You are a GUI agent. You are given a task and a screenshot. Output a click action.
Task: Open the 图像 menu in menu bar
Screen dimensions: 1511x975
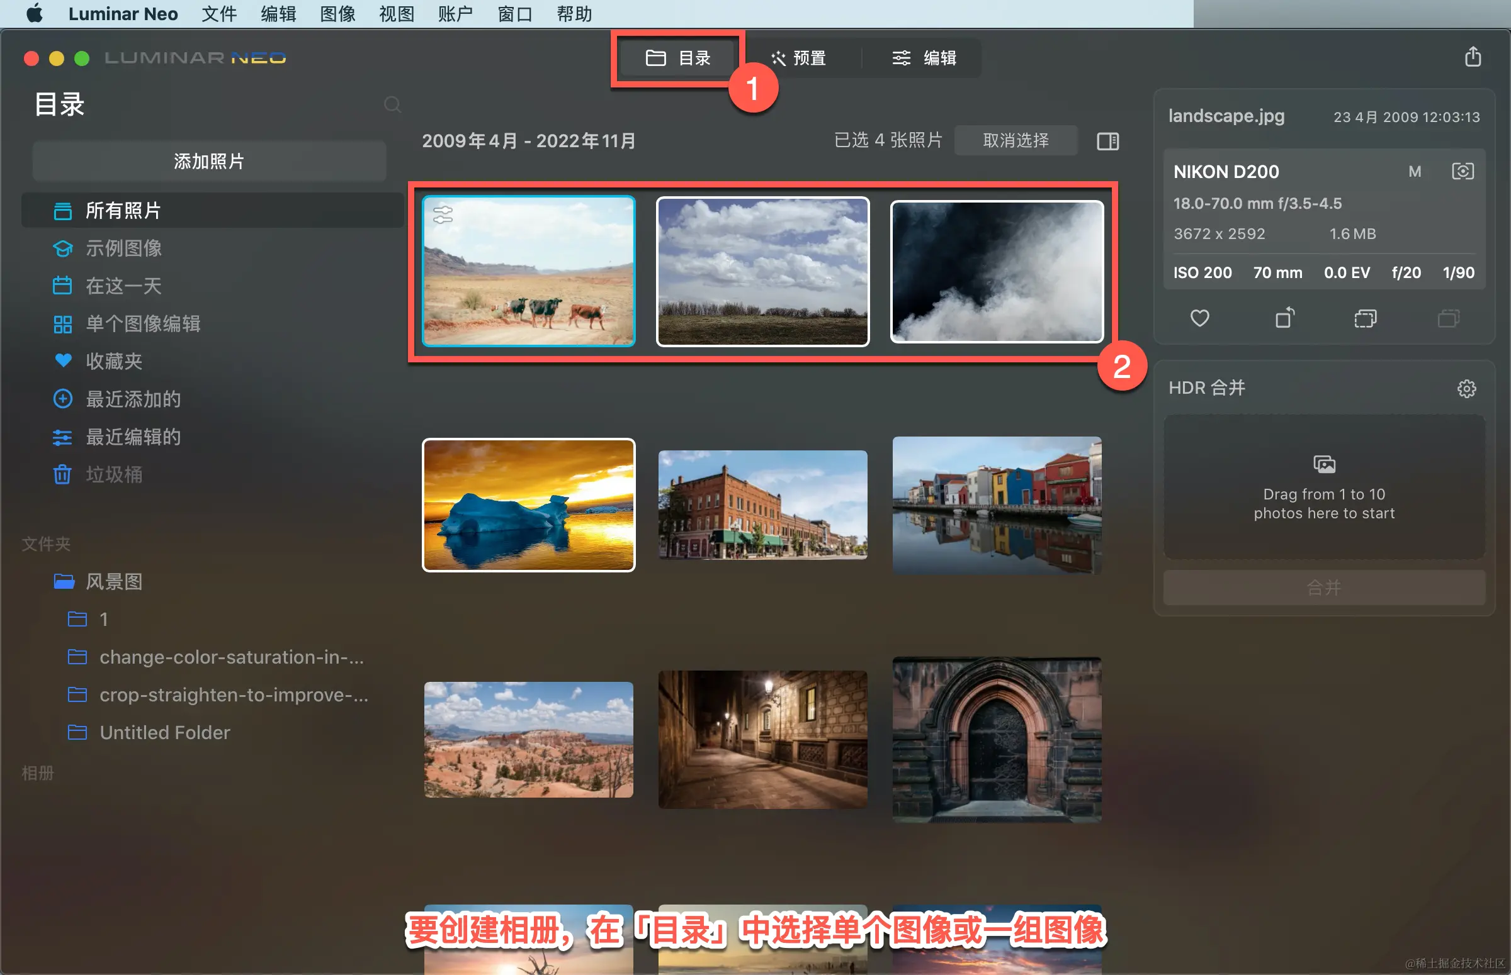[337, 14]
